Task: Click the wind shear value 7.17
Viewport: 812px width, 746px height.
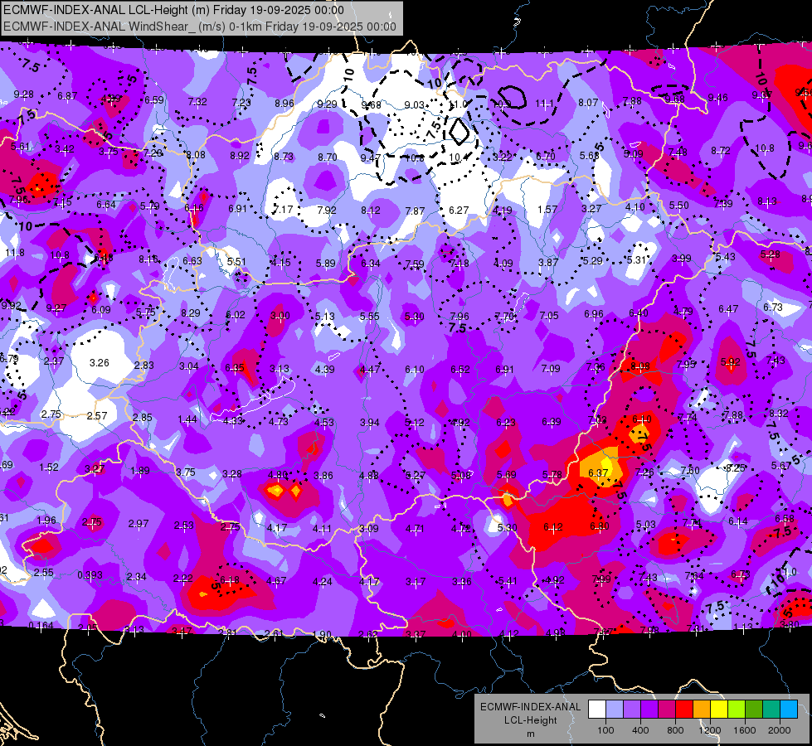Action: point(283,209)
